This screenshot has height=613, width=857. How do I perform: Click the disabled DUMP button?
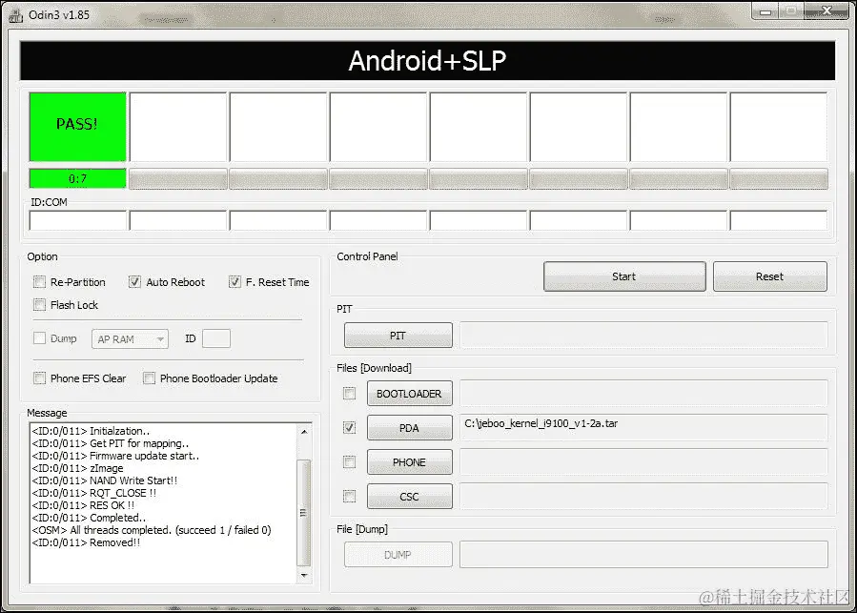click(x=398, y=554)
